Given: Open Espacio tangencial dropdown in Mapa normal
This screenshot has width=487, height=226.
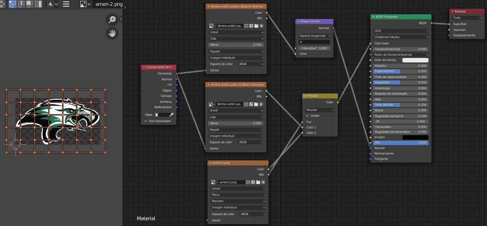Looking at the screenshot, I should [314, 36].
